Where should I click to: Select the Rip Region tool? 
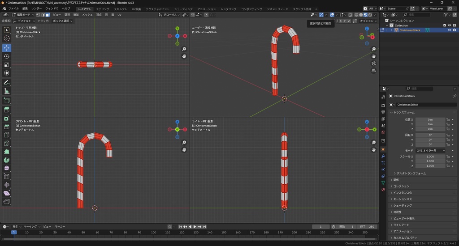click(6, 202)
